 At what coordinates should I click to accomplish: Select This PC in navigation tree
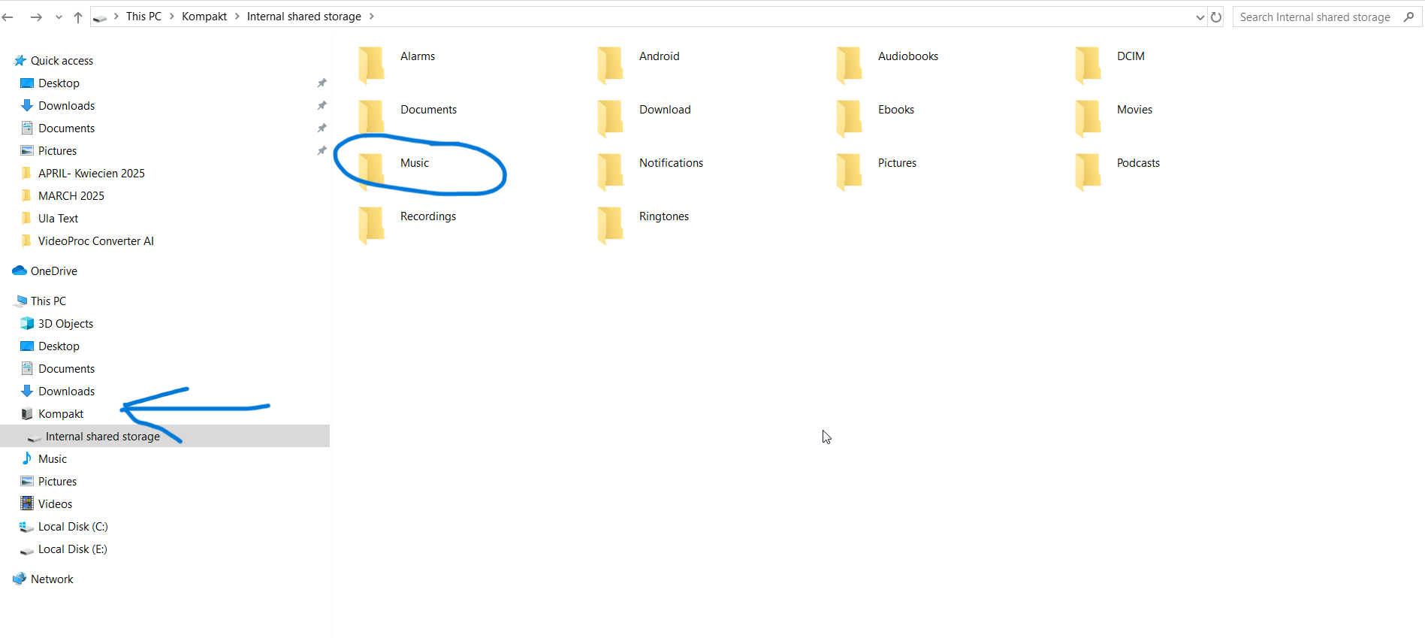click(x=48, y=301)
